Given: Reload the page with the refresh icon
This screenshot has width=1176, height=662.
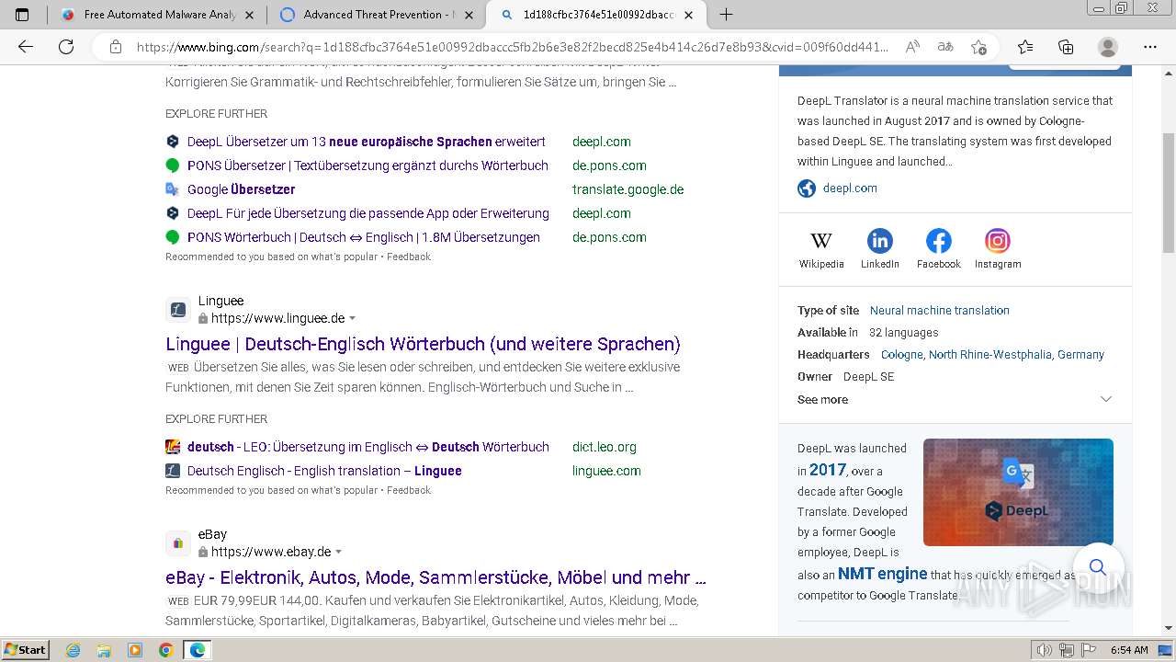Looking at the screenshot, I should (66, 47).
